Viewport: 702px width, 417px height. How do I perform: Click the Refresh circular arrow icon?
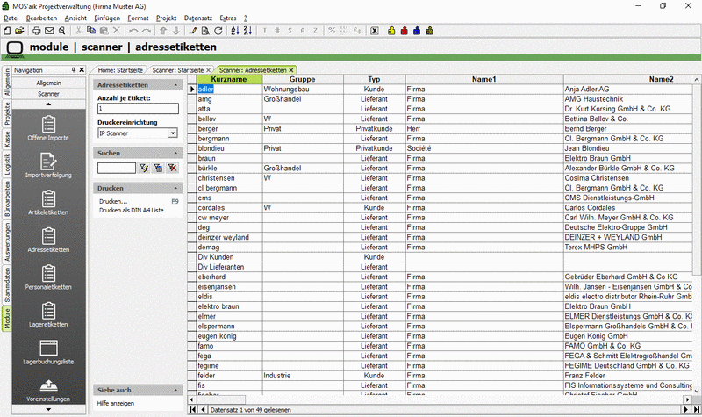click(x=218, y=31)
